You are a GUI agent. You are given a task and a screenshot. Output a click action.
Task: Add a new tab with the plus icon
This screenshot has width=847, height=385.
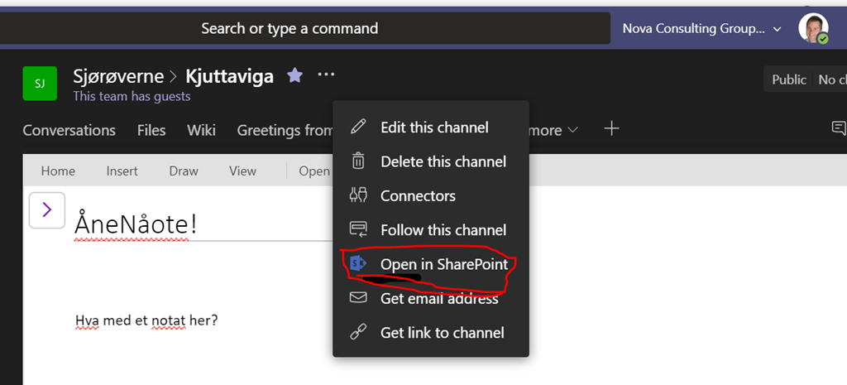click(611, 128)
